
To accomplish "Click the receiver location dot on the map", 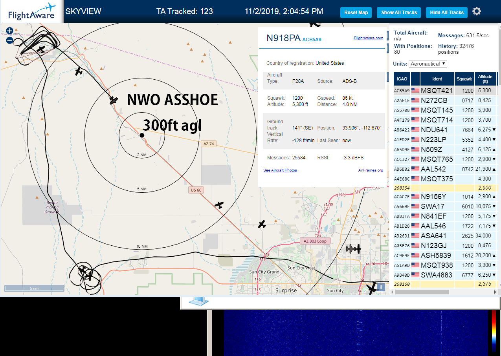I will click(x=142, y=135).
